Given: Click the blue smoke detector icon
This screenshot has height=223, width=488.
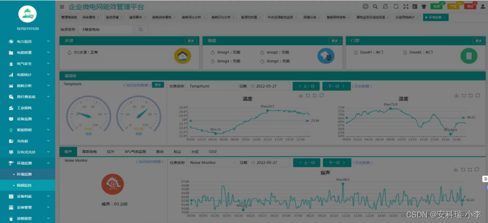Looking at the screenshot, I should (326, 56).
